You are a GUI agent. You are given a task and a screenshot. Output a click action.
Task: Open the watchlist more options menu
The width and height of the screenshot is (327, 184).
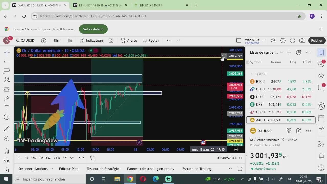coord(309,52)
